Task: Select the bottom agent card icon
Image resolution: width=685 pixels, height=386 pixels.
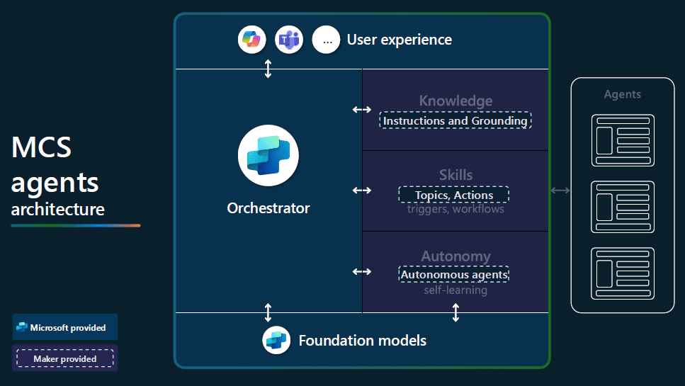Action: pyautogui.click(x=623, y=273)
